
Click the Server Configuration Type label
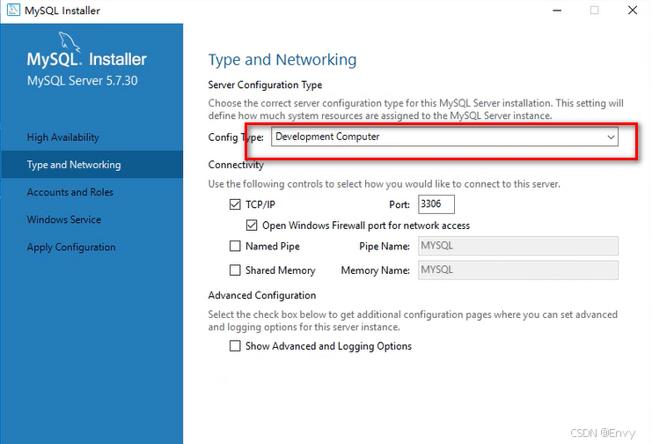click(x=266, y=85)
